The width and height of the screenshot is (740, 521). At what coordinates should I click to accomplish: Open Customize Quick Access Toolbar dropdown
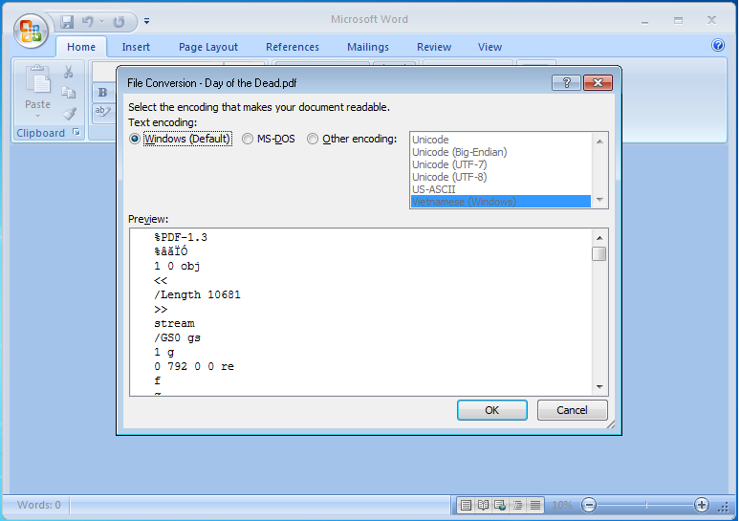pyautogui.click(x=147, y=21)
